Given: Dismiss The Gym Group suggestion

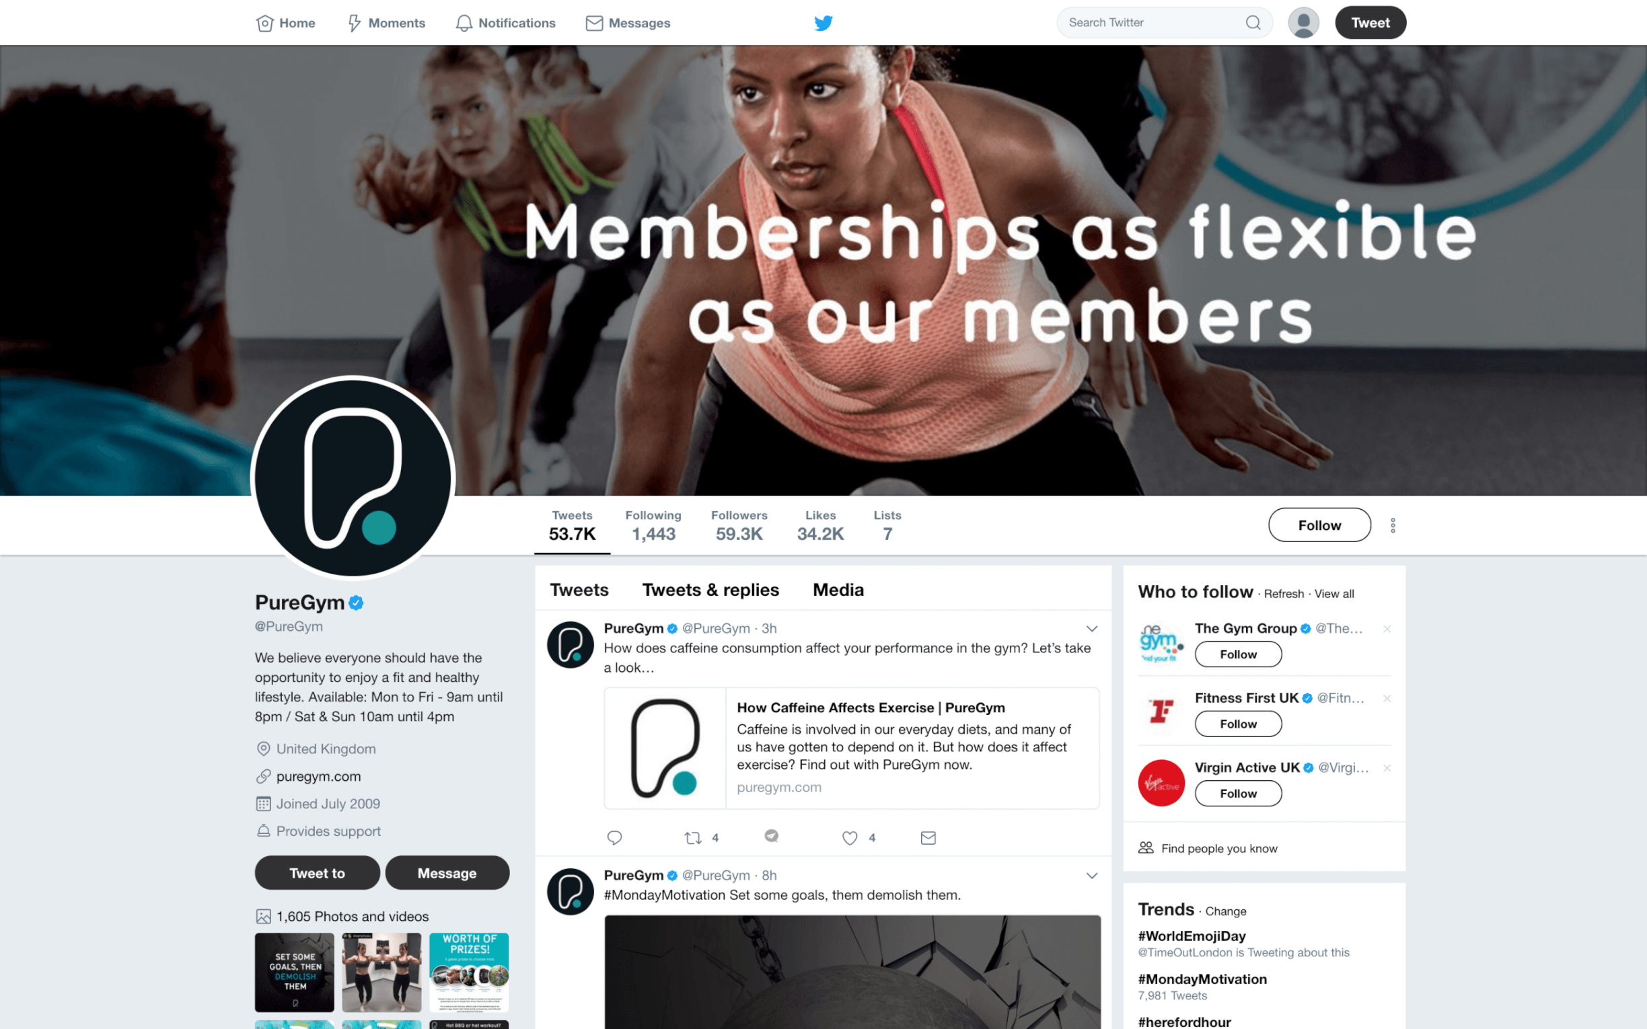Looking at the screenshot, I should (1387, 629).
